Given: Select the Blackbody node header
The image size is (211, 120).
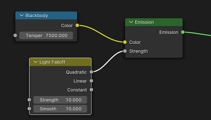Looking at the screenshot, I should pyautogui.click(x=46, y=16).
